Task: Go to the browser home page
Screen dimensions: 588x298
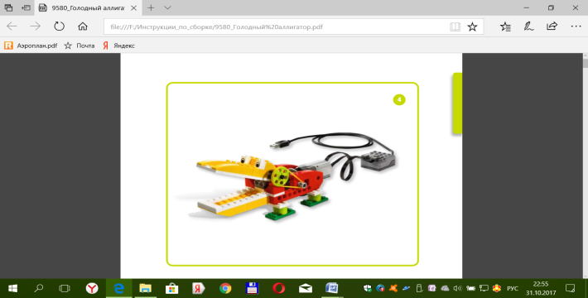Action: click(x=83, y=26)
